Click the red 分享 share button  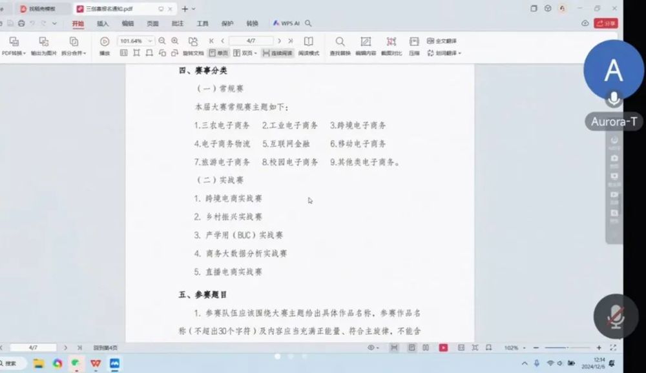pyautogui.click(x=606, y=23)
